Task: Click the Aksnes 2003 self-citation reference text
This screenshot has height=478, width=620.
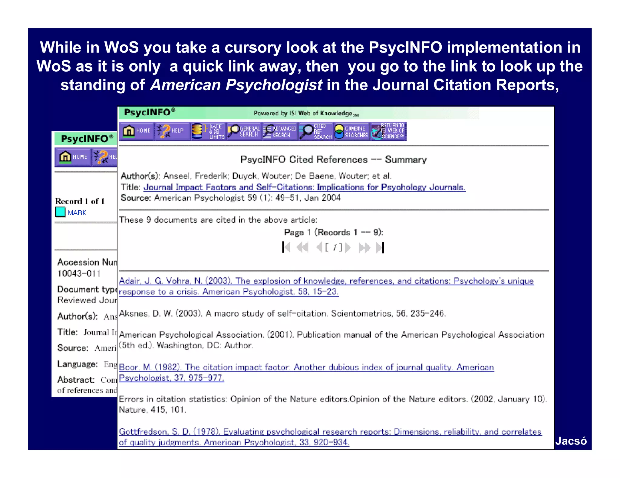Action: [x=282, y=313]
